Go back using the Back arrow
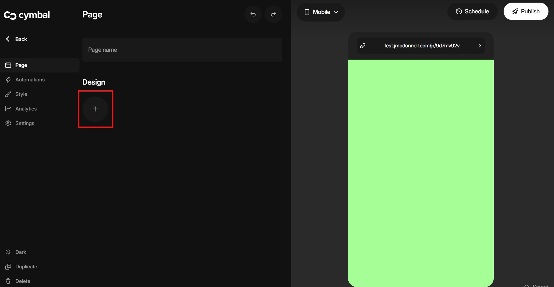Viewport: 554px width, 287px height. coord(17,39)
